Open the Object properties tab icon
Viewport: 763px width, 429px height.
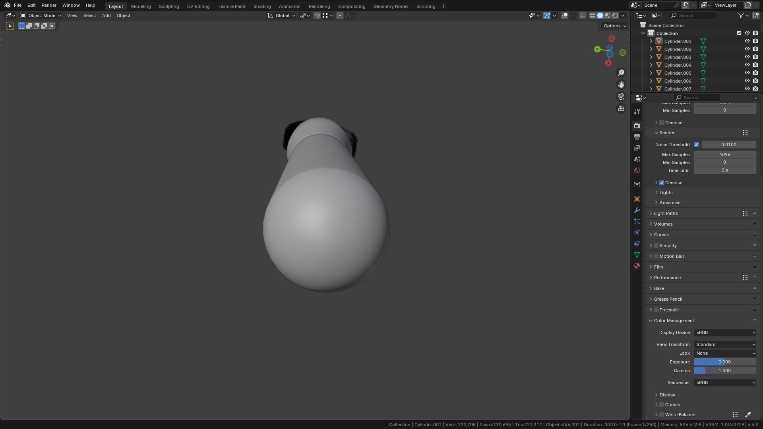[637, 199]
